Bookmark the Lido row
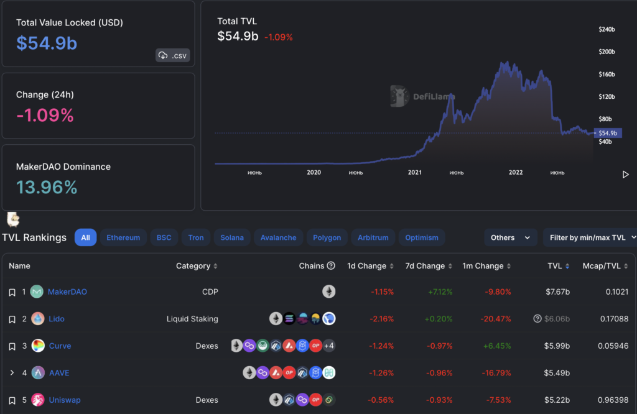Viewport: 637px width, 414px height. tap(12, 320)
